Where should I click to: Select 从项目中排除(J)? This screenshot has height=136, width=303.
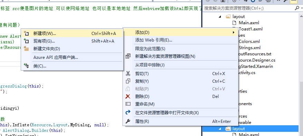pos(180,65)
